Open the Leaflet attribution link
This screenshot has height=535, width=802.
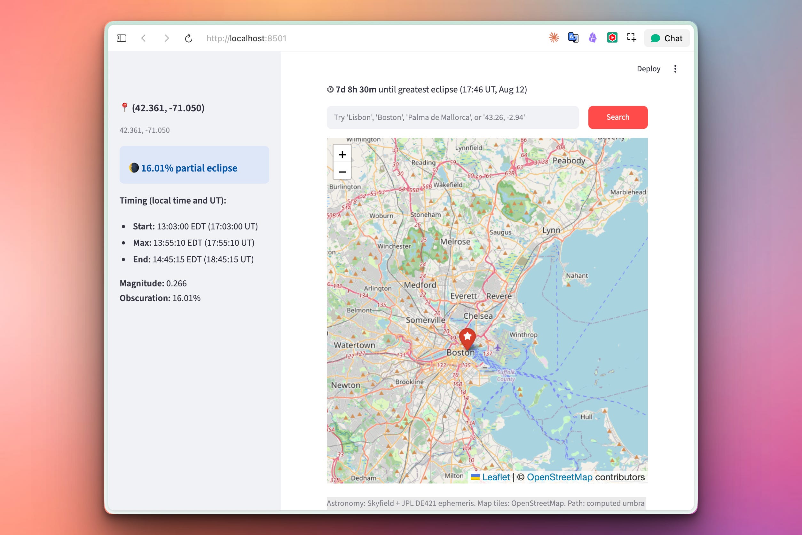(x=496, y=477)
